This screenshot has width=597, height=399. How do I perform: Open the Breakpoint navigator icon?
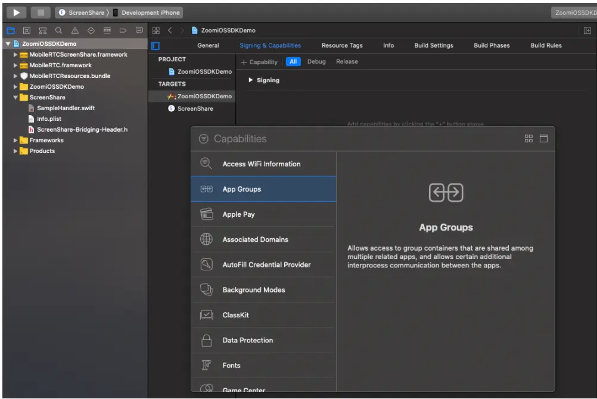(123, 30)
